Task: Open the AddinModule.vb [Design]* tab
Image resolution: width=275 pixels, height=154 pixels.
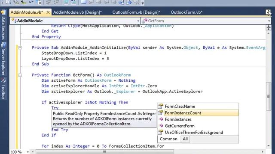Action: tap(77, 12)
